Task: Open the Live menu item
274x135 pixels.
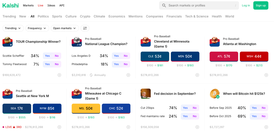Action: click(41, 5)
